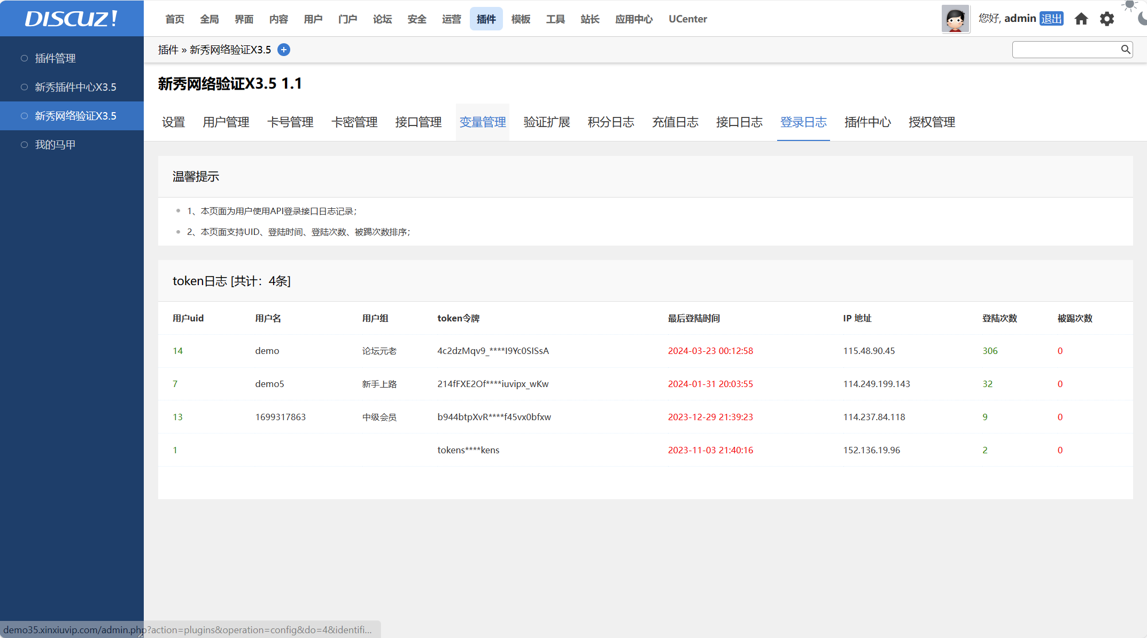This screenshot has width=1147, height=638.
Task: Switch to the 插件中心 tab
Action: [x=867, y=122]
